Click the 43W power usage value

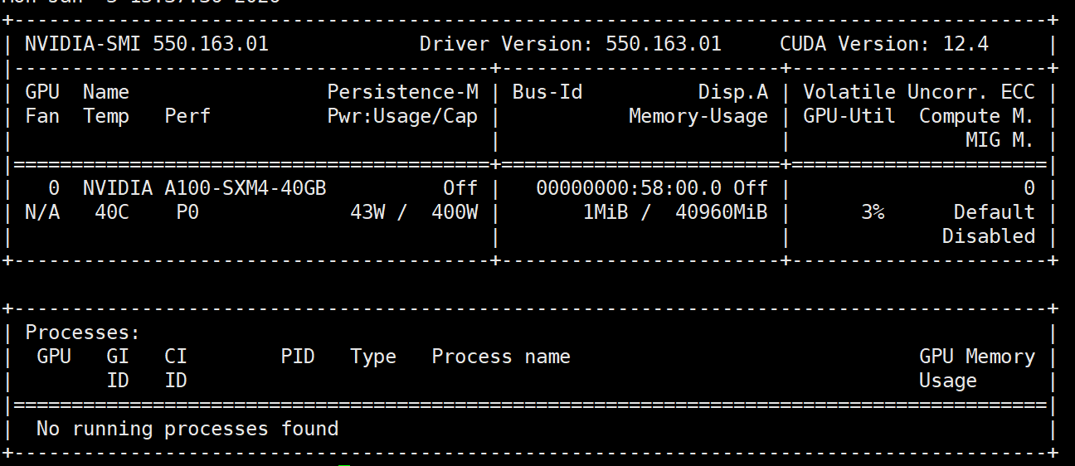tap(367, 212)
